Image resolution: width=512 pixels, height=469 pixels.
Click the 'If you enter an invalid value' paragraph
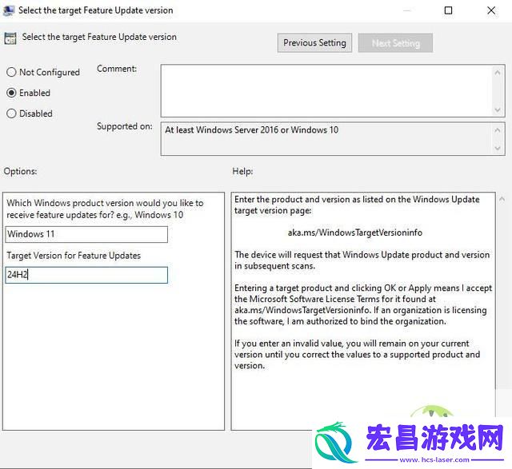pyautogui.click(x=358, y=355)
